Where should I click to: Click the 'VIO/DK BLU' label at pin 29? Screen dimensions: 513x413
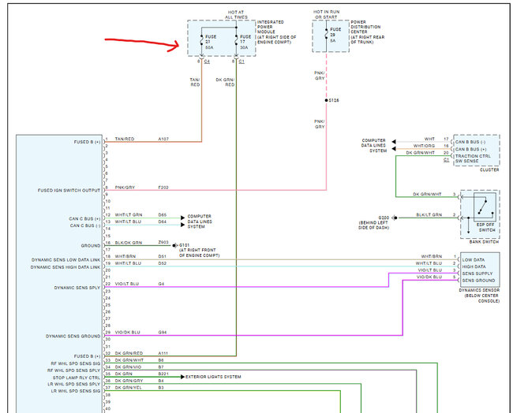(127, 332)
